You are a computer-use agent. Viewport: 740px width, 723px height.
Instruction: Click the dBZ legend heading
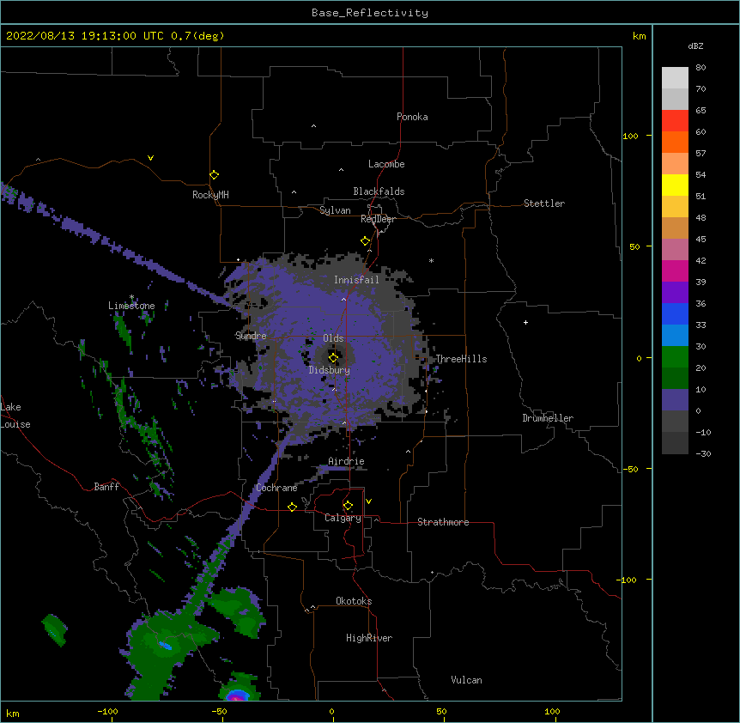695,46
